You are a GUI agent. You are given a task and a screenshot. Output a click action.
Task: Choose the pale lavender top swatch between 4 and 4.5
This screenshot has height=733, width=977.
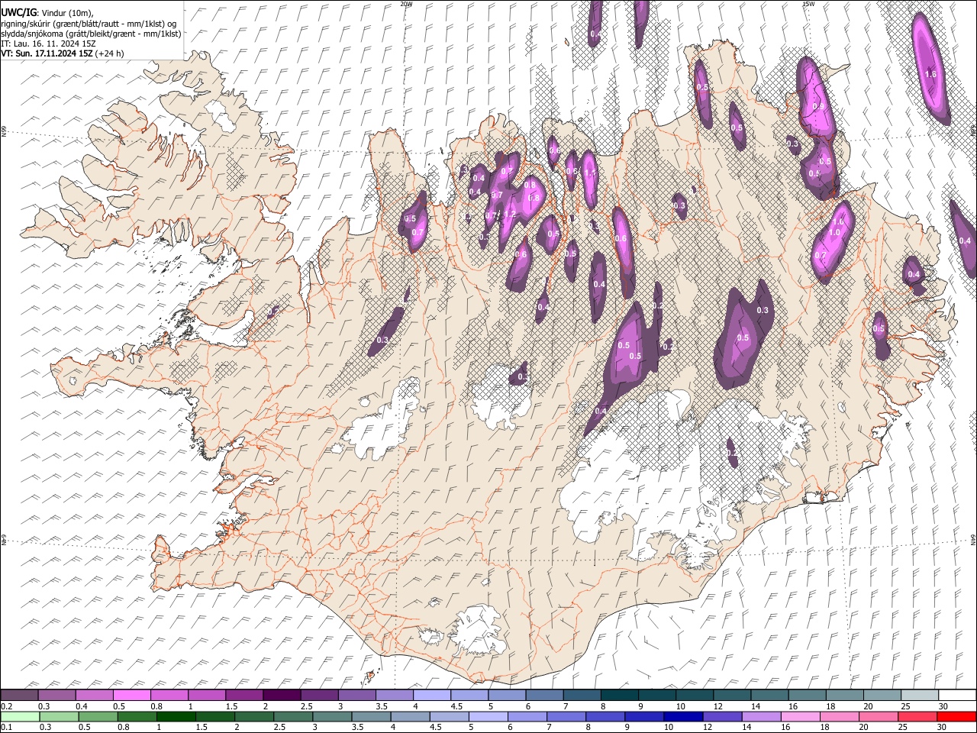pyautogui.click(x=432, y=696)
